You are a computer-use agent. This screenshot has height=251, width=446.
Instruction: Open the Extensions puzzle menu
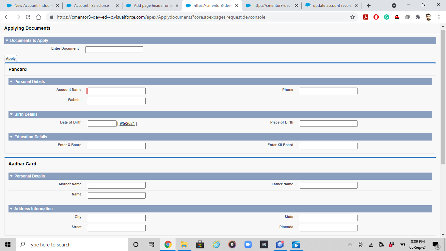coord(418,17)
